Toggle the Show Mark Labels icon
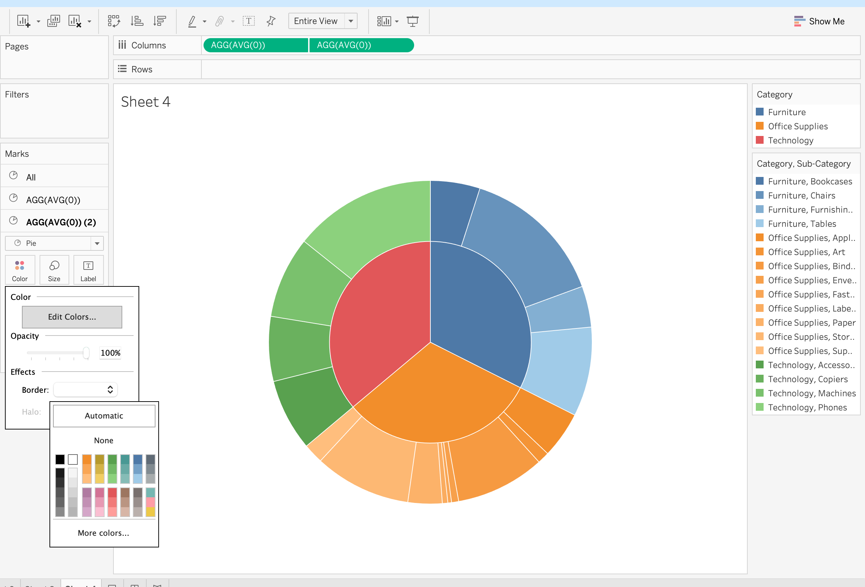This screenshot has width=865, height=587. (249, 21)
